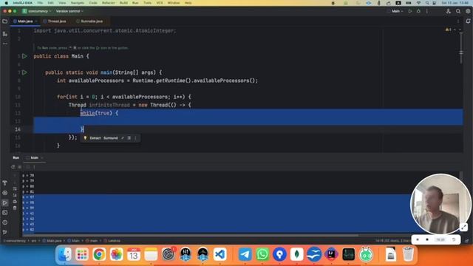Click the warnings indicator in editor
Viewport: 473px width, 266px height.
449,30
